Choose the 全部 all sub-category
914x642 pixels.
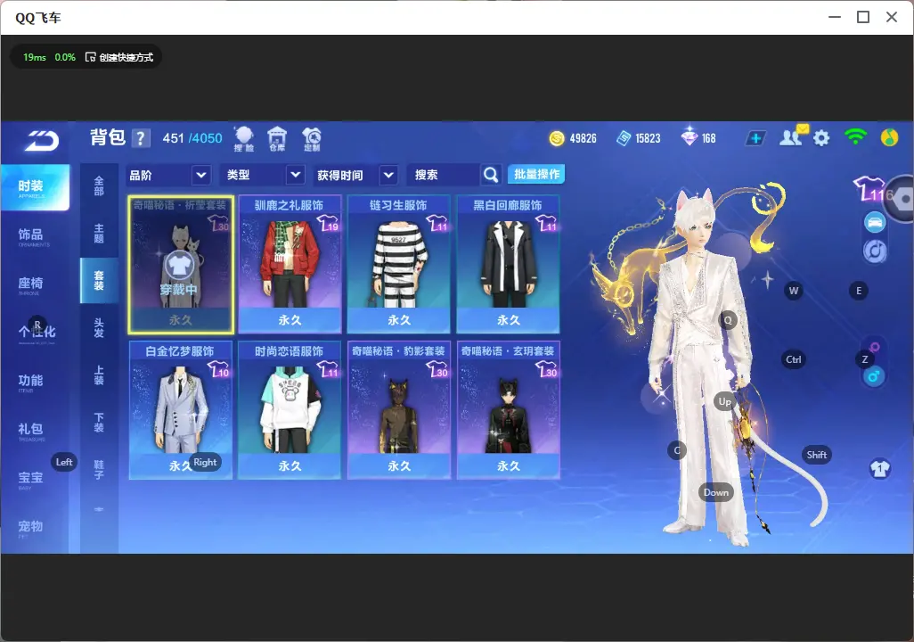pos(99,186)
